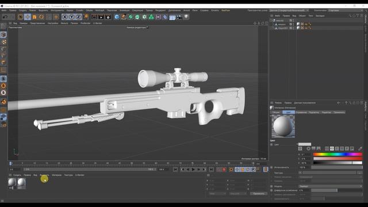Open the Модель shading model dropdown

[x=331, y=186]
